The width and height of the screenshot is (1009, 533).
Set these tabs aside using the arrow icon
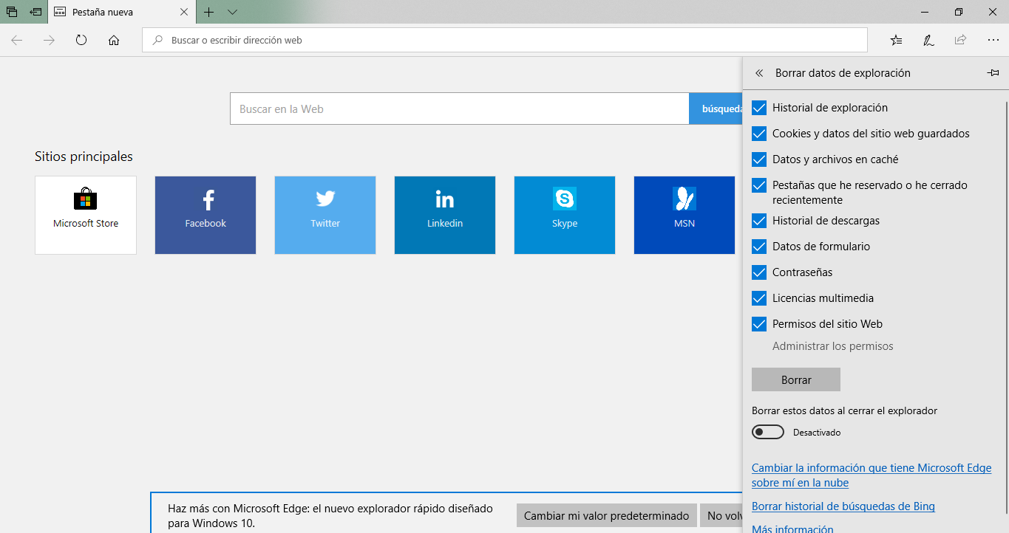(35, 12)
